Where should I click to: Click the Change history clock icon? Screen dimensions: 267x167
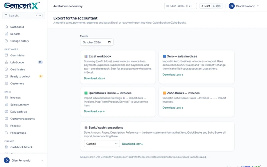(x=6, y=41)
